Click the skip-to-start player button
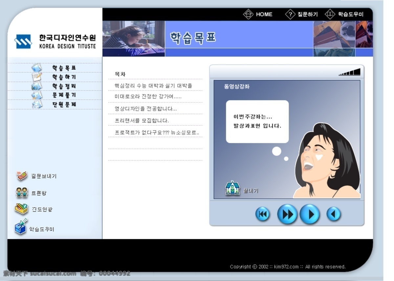 tap(263, 214)
